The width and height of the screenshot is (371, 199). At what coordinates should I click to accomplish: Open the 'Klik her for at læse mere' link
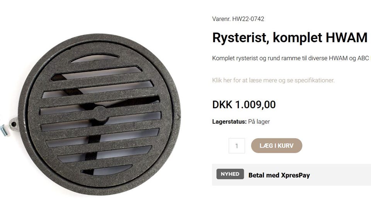273,80
